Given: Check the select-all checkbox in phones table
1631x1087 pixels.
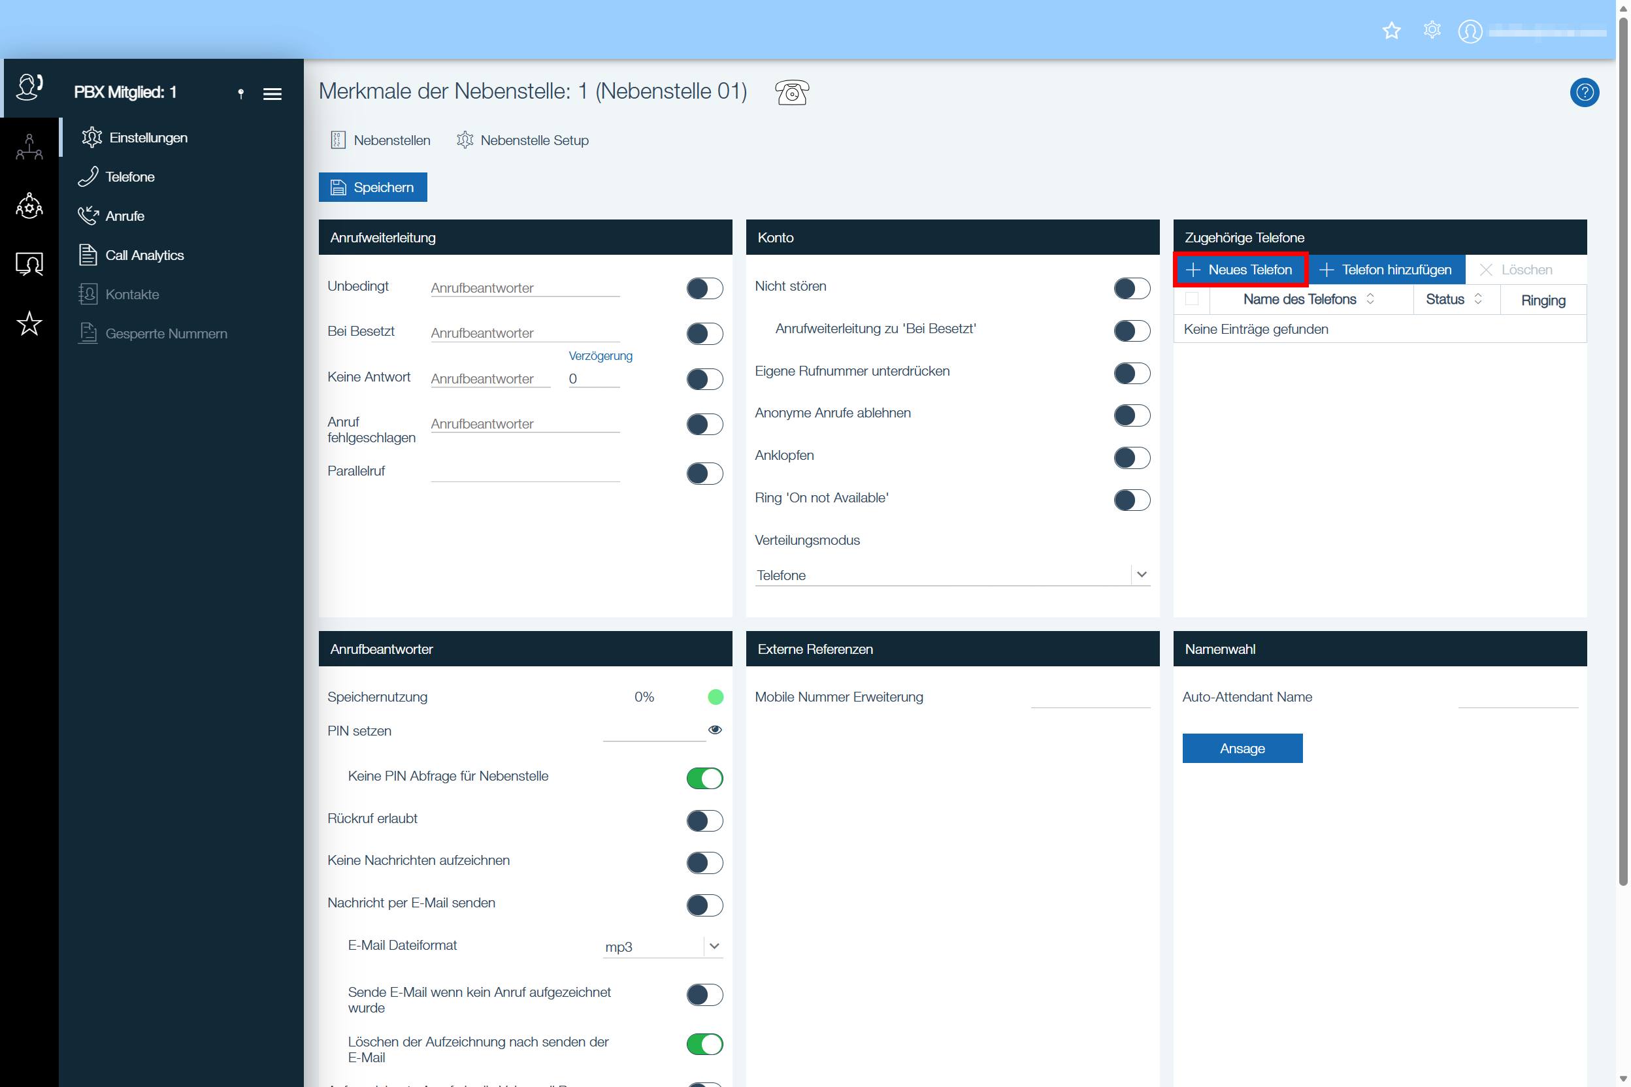Looking at the screenshot, I should 1191,299.
